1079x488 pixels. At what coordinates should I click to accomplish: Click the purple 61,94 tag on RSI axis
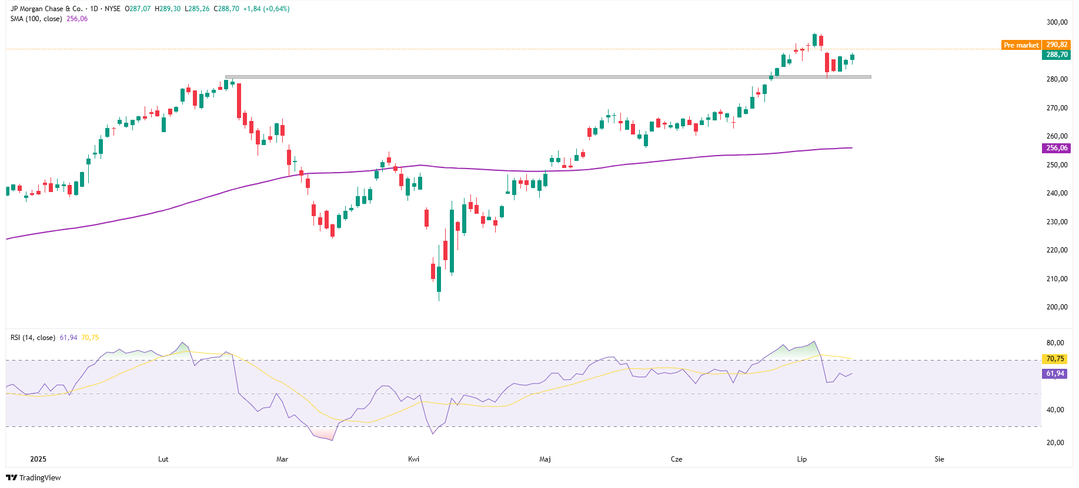click(x=1055, y=373)
